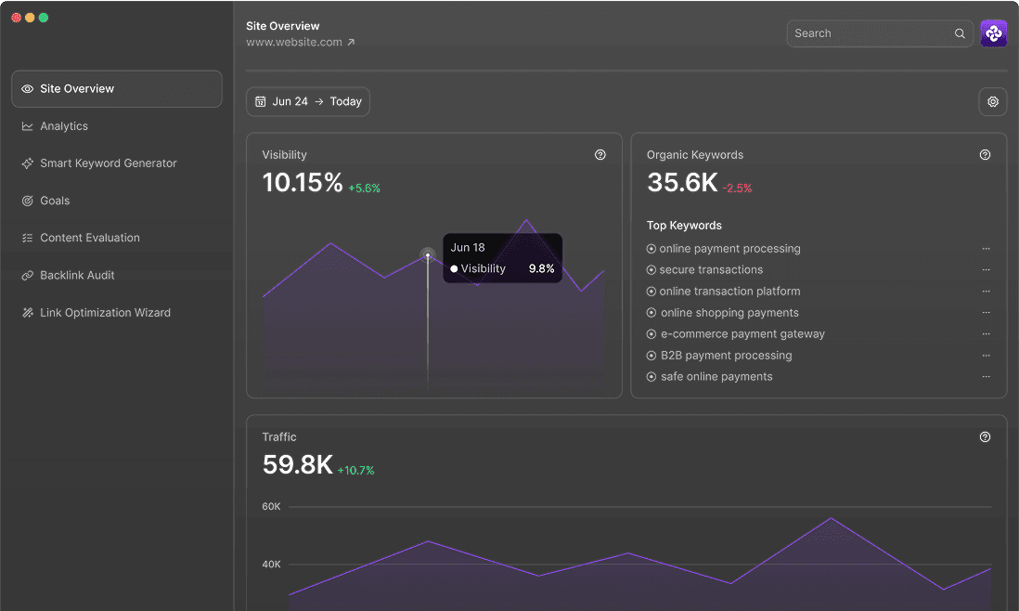This screenshot has width=1019, height=611.
Task: Select radio bullet beside 'secure transactions'
Action: (x=651, y=270)
